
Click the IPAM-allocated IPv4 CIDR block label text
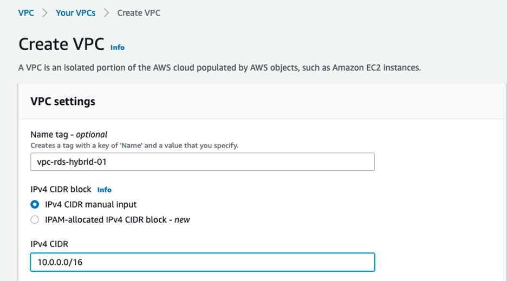pos(118,220)
